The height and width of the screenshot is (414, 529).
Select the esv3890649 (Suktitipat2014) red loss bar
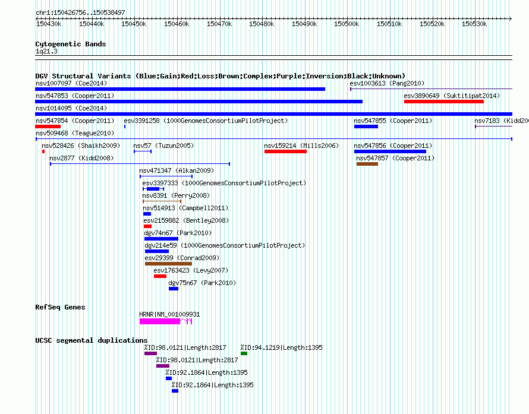pos(444,102)
